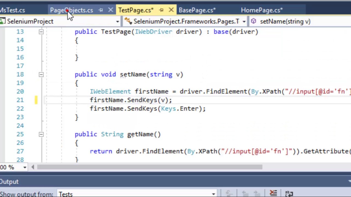Screen dimensions: 351x197
Task: Toggle word wrap in Output panel
Action: click(x=289, y=194)
